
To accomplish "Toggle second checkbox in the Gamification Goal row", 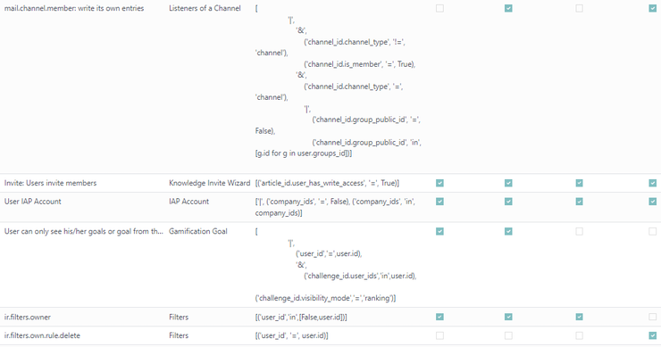I will tap(508, 231).
